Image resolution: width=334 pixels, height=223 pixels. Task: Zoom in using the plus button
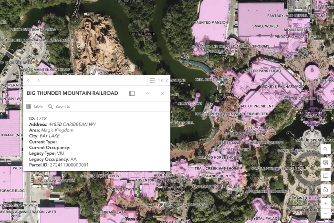click(x=325, y=203)
